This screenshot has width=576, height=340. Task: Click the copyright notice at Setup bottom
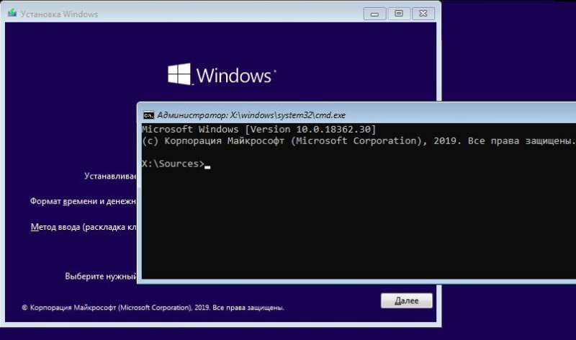[x=153, y=308]
